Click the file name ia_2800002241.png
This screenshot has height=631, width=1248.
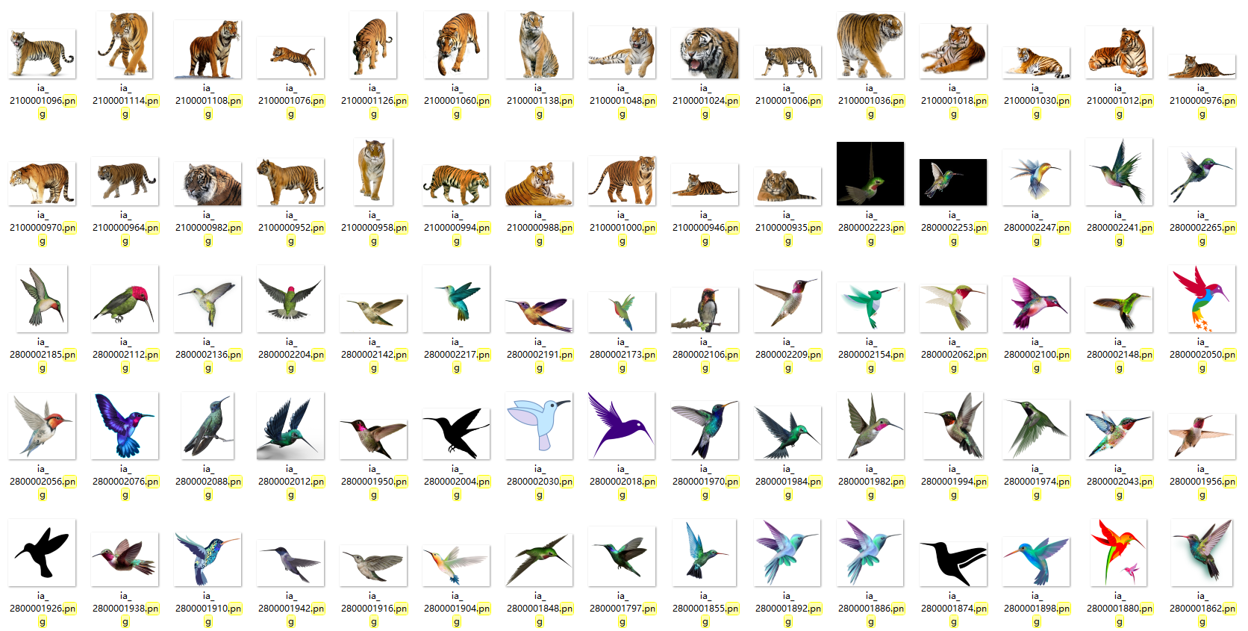[1120, 228]
